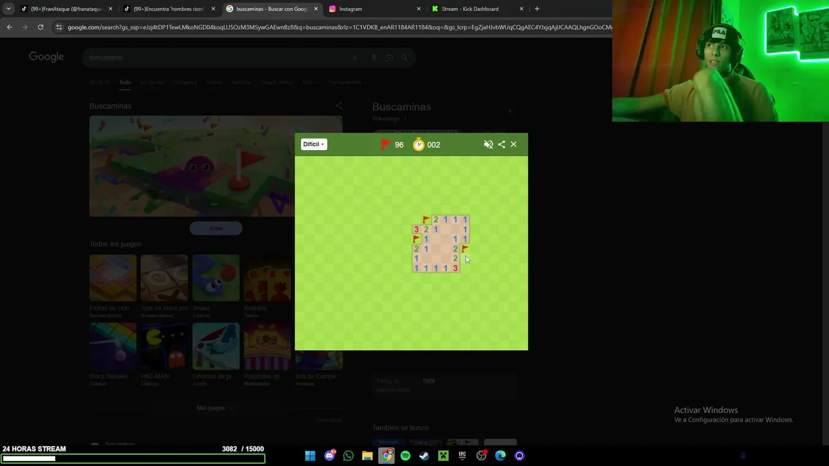Click flagged cell right of the 2s column
Screen dimensions: 829x466
coord(465,249)
